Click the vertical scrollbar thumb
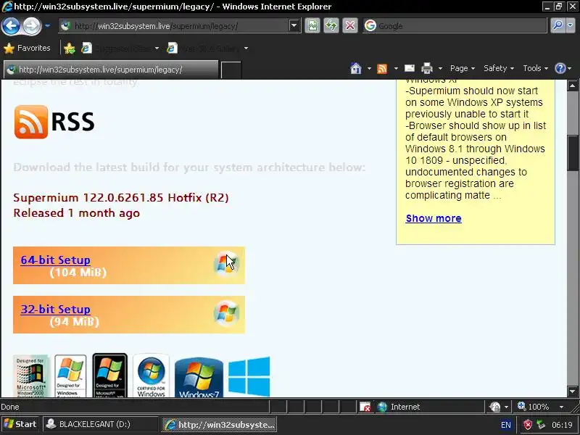580x435 pixels. tap(573, 153)
